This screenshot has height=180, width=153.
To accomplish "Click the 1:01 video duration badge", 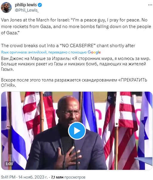I will click(9, 164).
